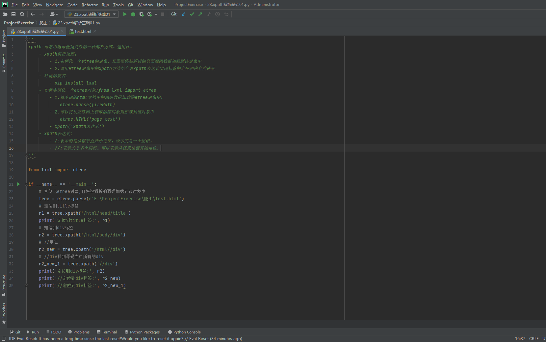
Task: Click the IDE Eval Reset status message
Action: [125, 339]
